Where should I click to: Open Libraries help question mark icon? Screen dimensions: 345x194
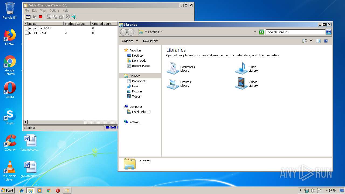click(x=326, y=41)
